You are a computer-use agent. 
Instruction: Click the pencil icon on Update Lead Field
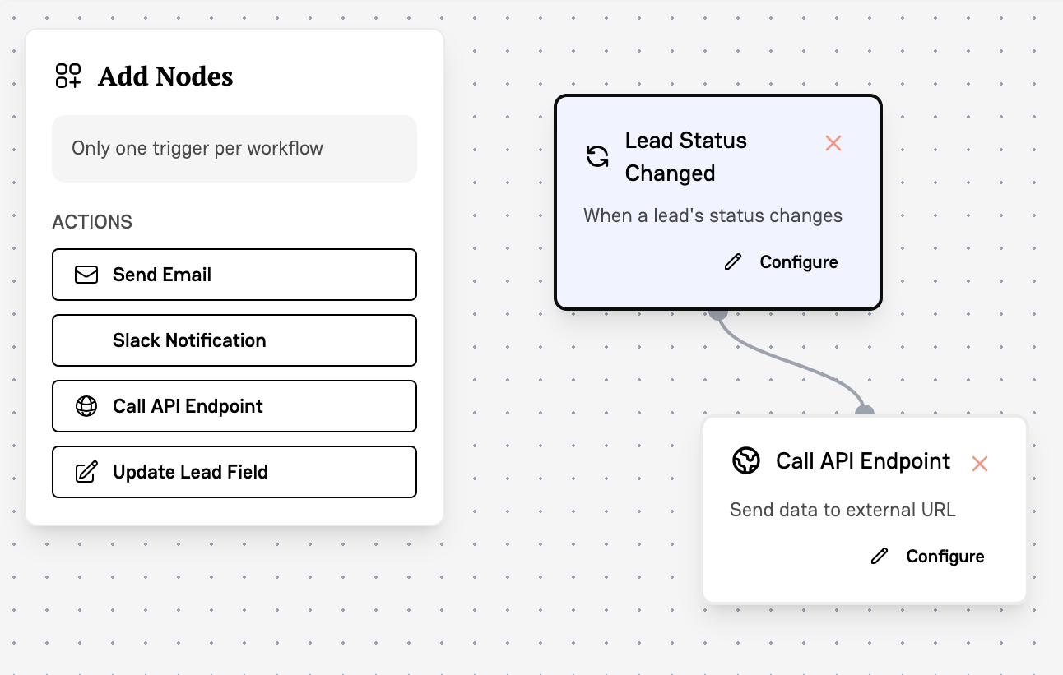point(86,472)
